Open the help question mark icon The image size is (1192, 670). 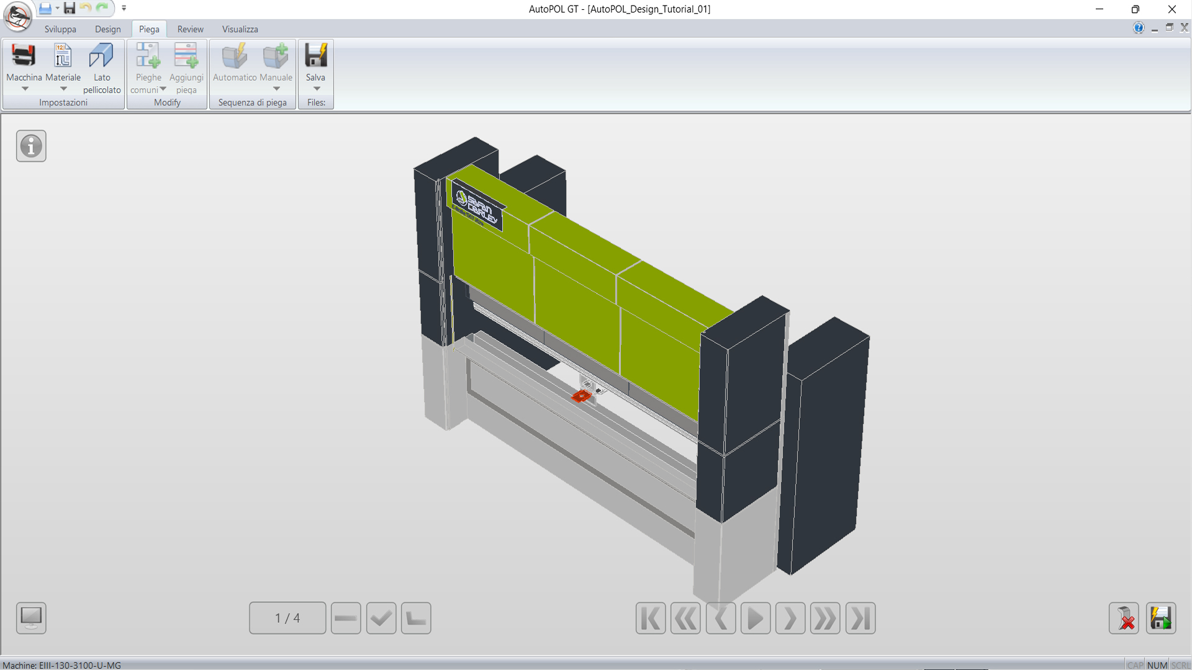point(1139,28)
